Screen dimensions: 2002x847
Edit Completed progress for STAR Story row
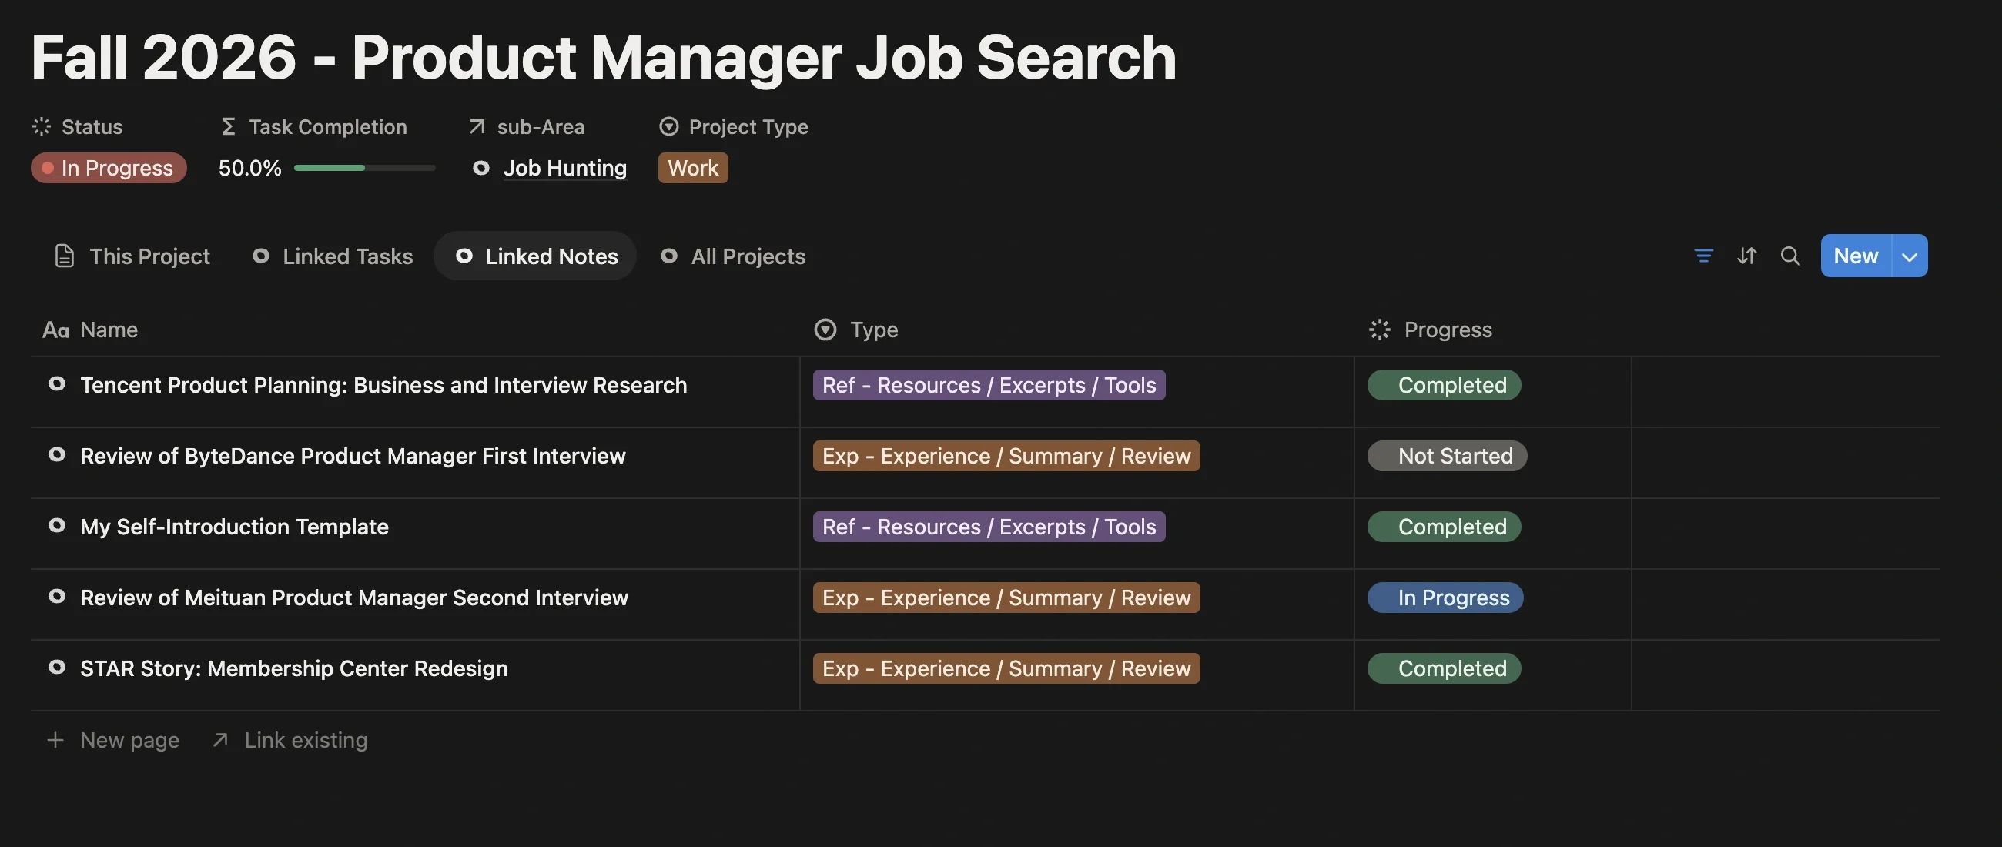(1444, 668)
